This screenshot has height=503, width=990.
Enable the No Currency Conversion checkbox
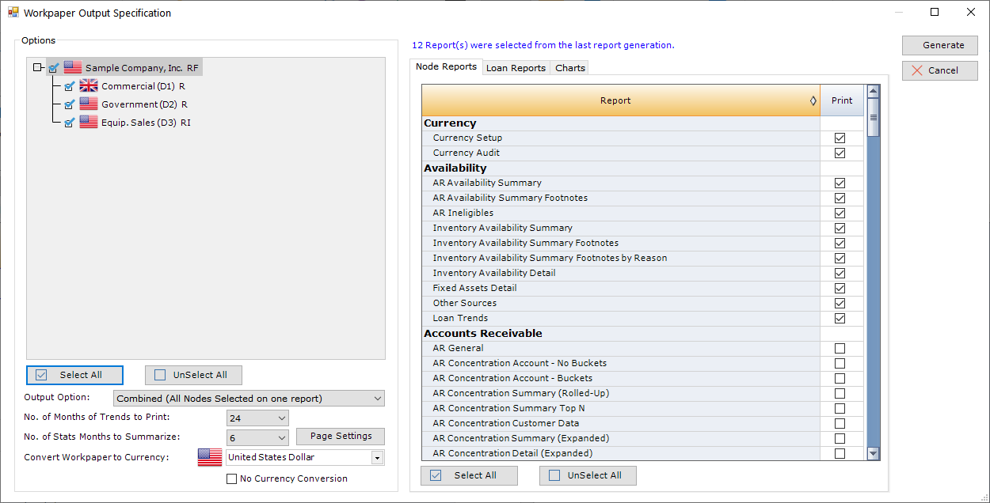point(232,478)
